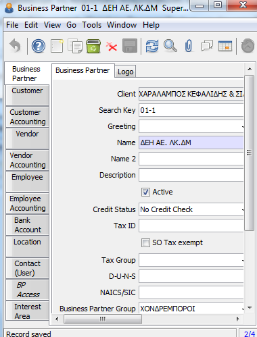Click the vertical scrollbar up arrow
The image size is (257, 337).
250,69
